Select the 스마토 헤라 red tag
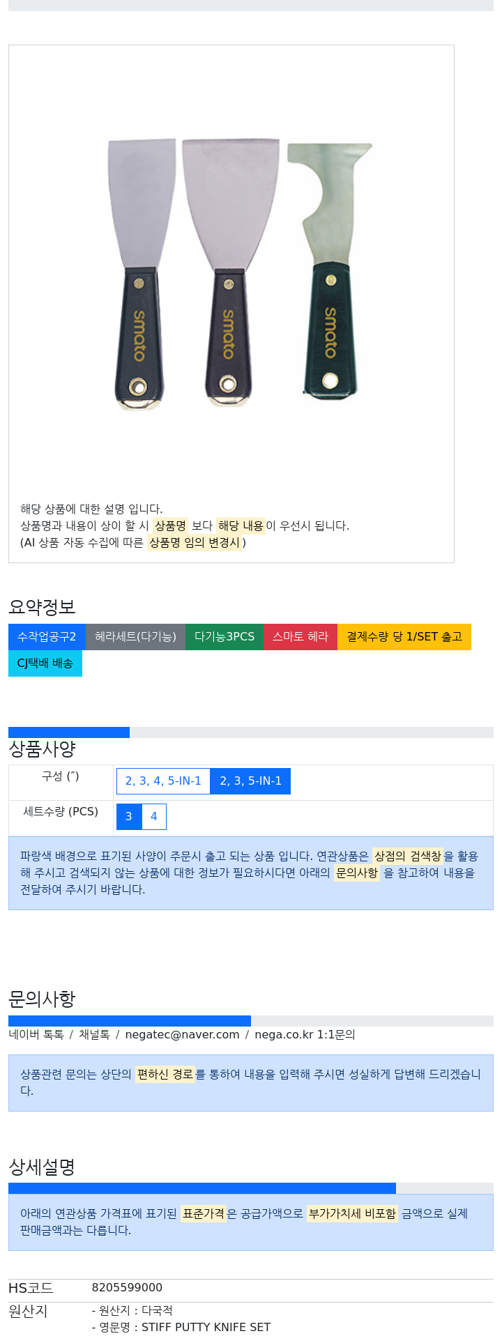The width and height of the screenshot is (502, 1336). click(x=301, y=637)
